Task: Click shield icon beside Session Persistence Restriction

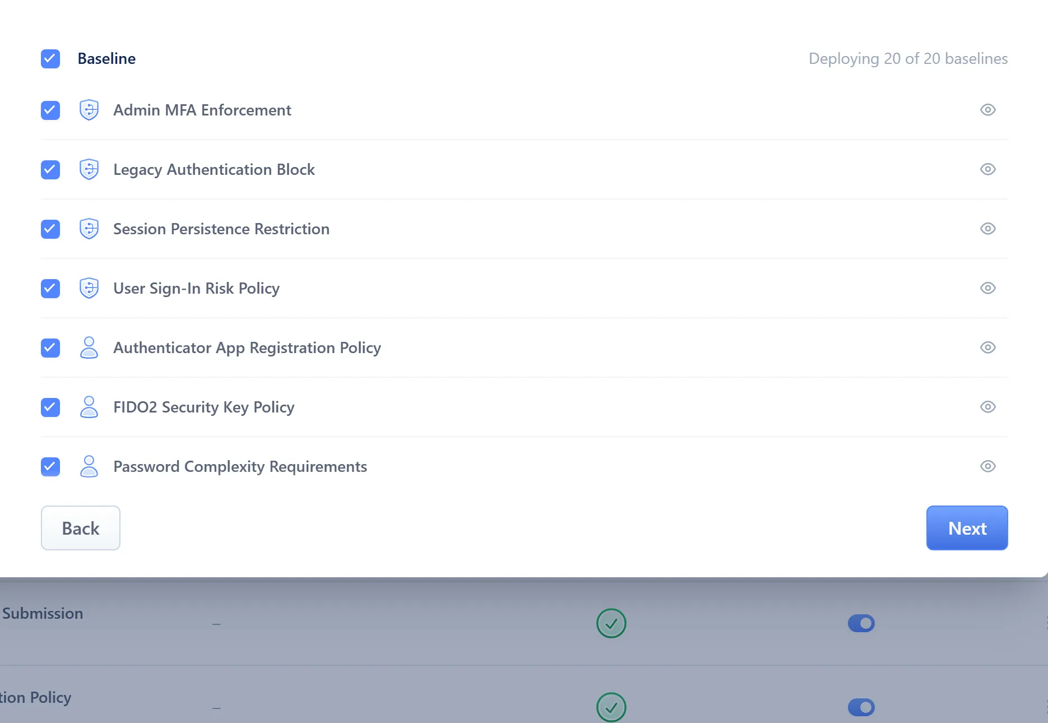Action: click(x=89, y=229)
